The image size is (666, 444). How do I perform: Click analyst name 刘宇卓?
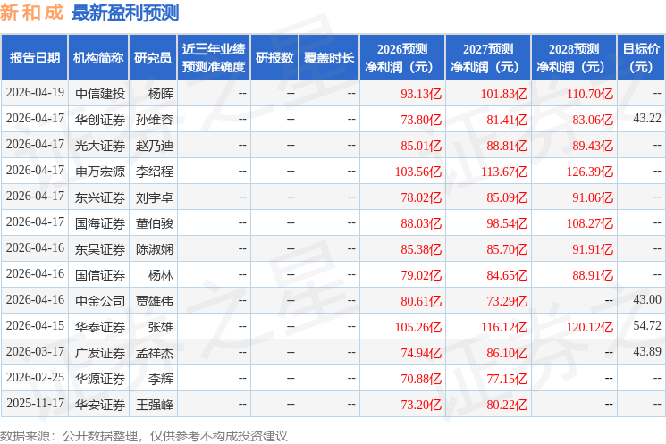[x=155, y=197]
